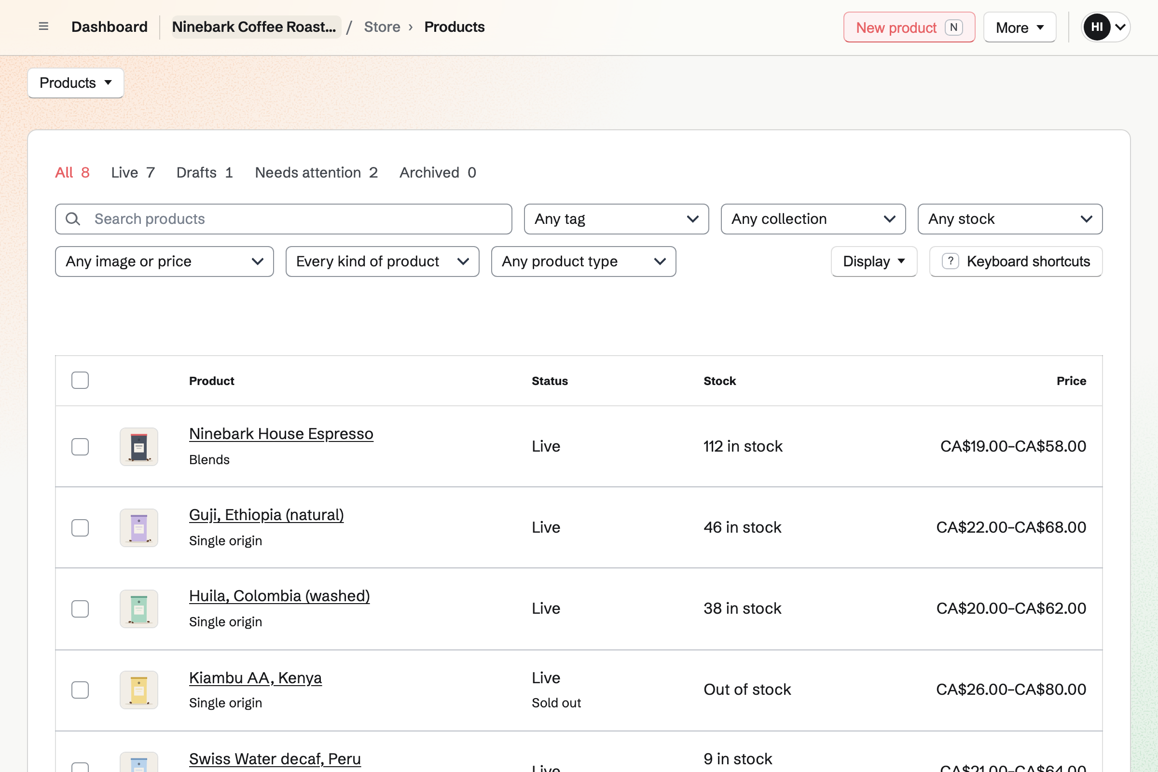Open the Every kind of product dropdown
Screen dimensions: 1158x772
(383, 262)
